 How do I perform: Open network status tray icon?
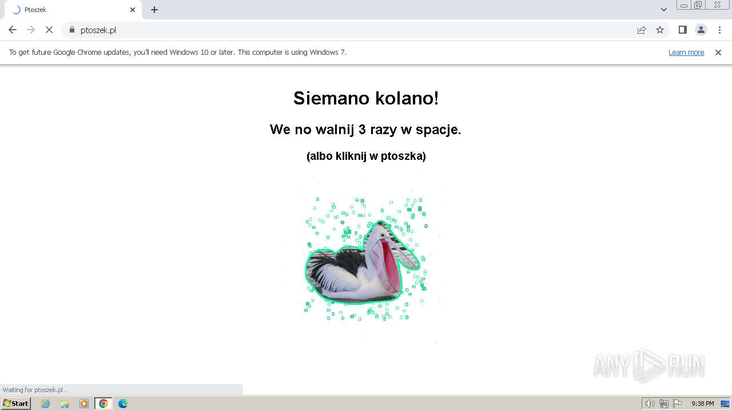664,404
